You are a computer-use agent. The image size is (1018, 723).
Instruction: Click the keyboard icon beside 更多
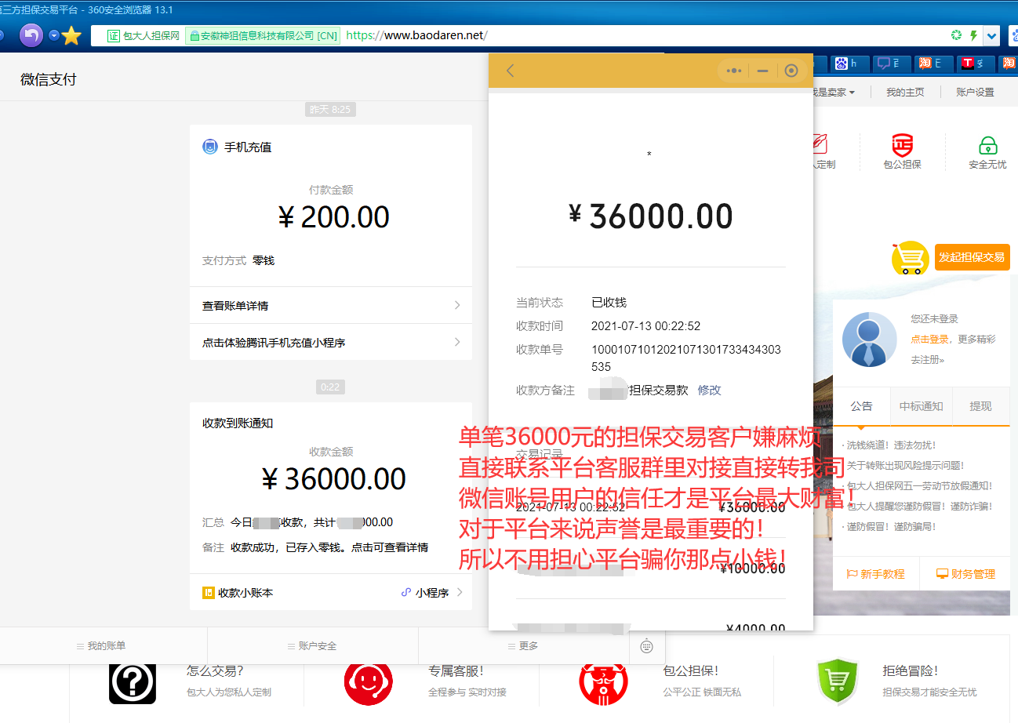click(x=647, y=646)
